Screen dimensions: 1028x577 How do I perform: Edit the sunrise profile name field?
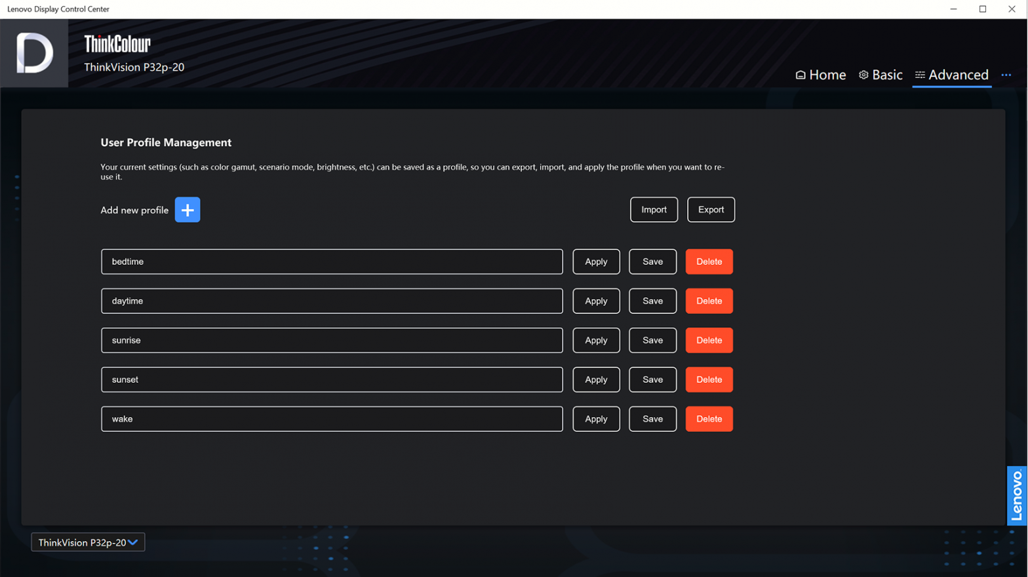[x=332, y=340]
